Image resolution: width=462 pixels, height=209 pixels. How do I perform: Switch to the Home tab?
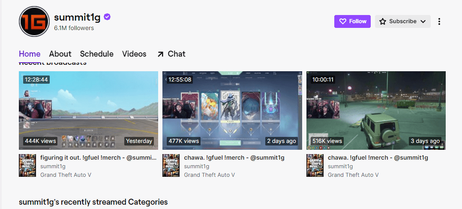[30, 54]
